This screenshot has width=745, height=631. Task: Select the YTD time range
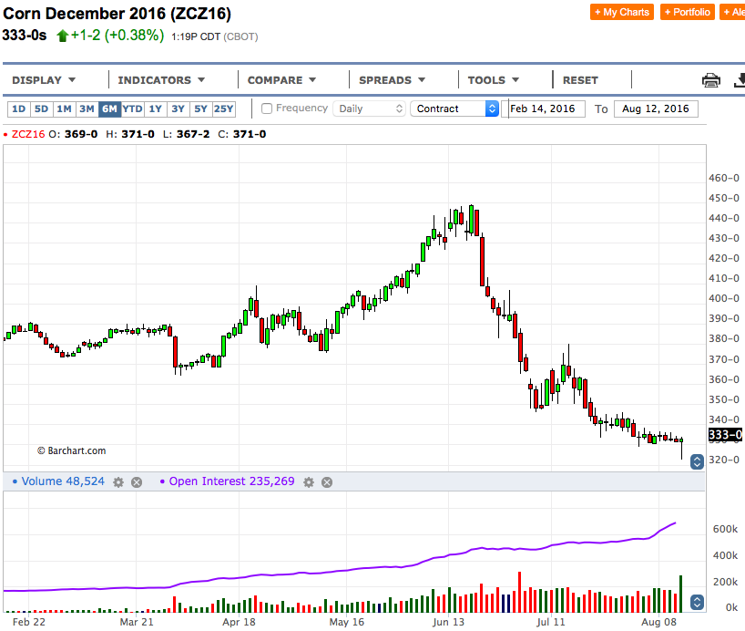pyautogui.click(x=133, y=109)
